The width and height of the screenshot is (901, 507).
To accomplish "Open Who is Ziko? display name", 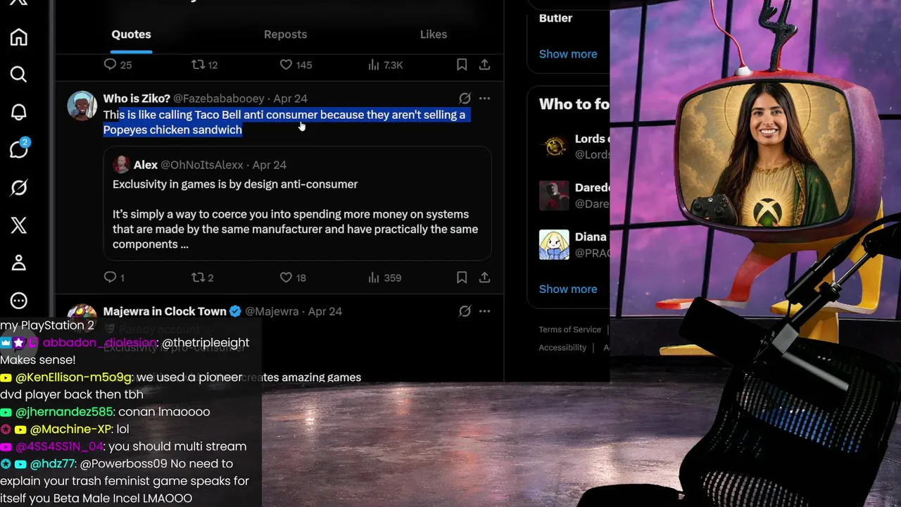I will (137, 99).
